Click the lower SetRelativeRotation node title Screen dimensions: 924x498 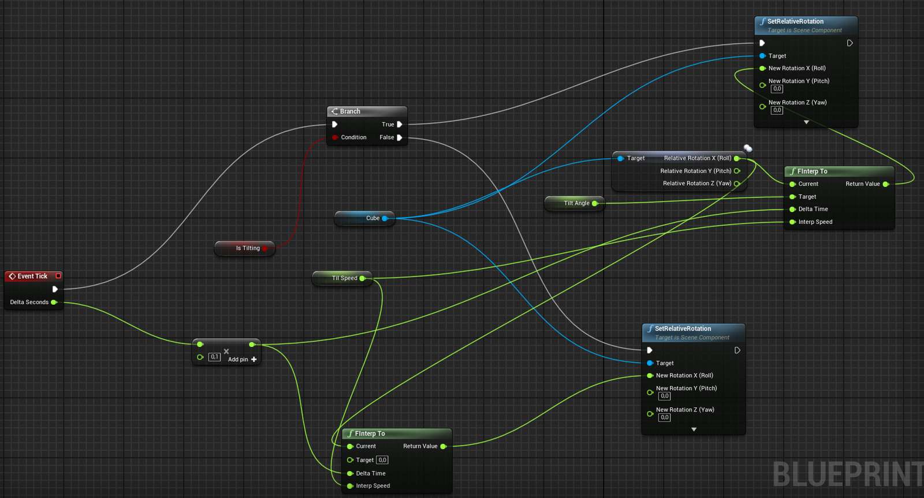pos(683,328)
